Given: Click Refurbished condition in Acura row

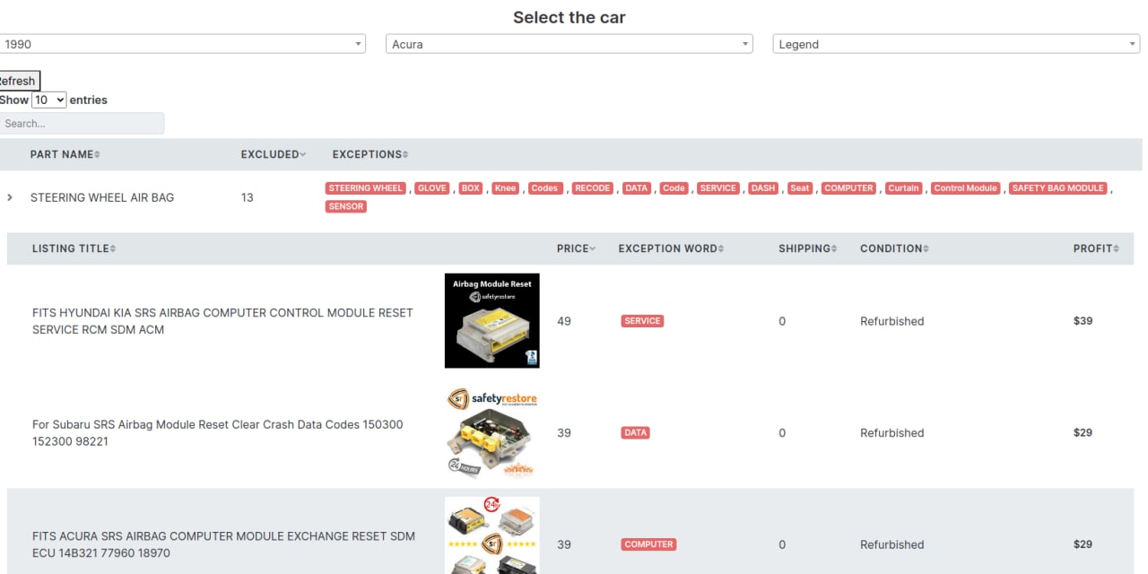Looking at the screenshot, I should coord(891,544).
